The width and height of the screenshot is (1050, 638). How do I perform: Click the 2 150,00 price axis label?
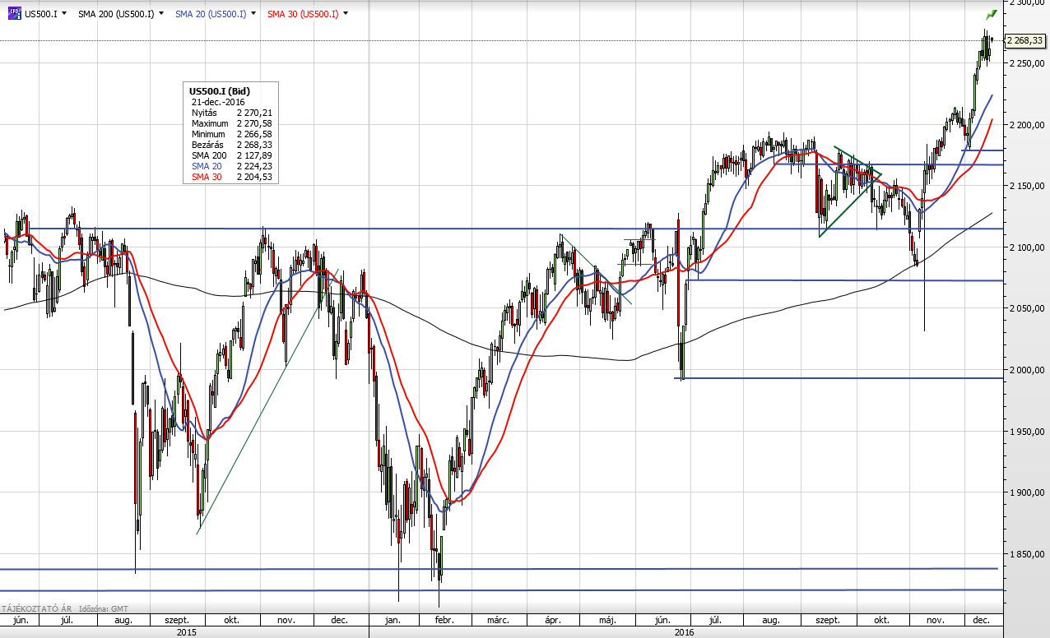tap(1027, 186)
